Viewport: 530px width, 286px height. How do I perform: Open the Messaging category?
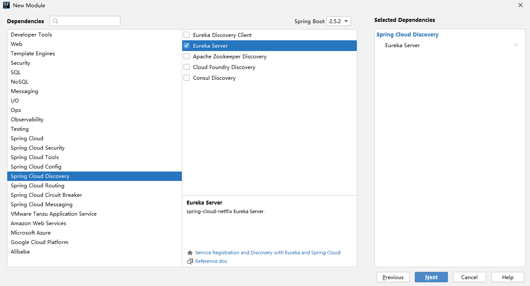coord(95,91)
